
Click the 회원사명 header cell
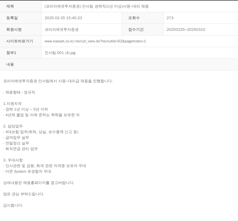coord(21,30)
